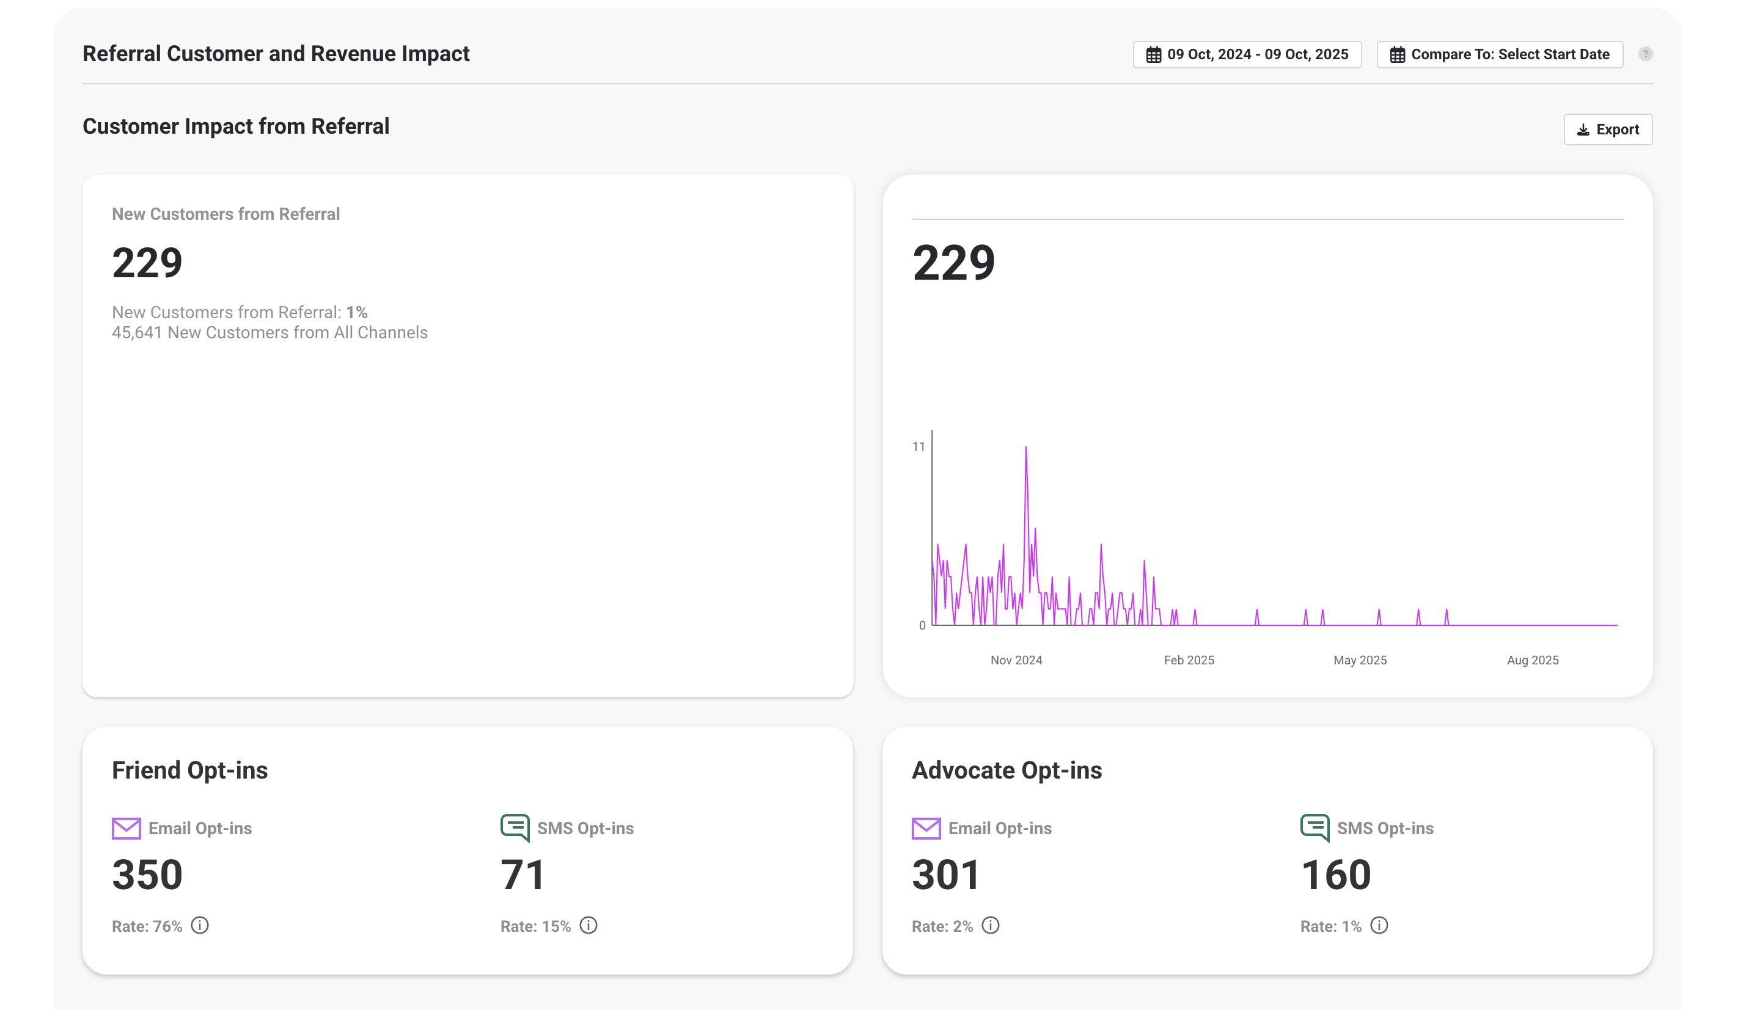Image resolution: width=1738 pixels, height=1010 pixels.
Task: Export the customer impact data
Action: 1608,129
